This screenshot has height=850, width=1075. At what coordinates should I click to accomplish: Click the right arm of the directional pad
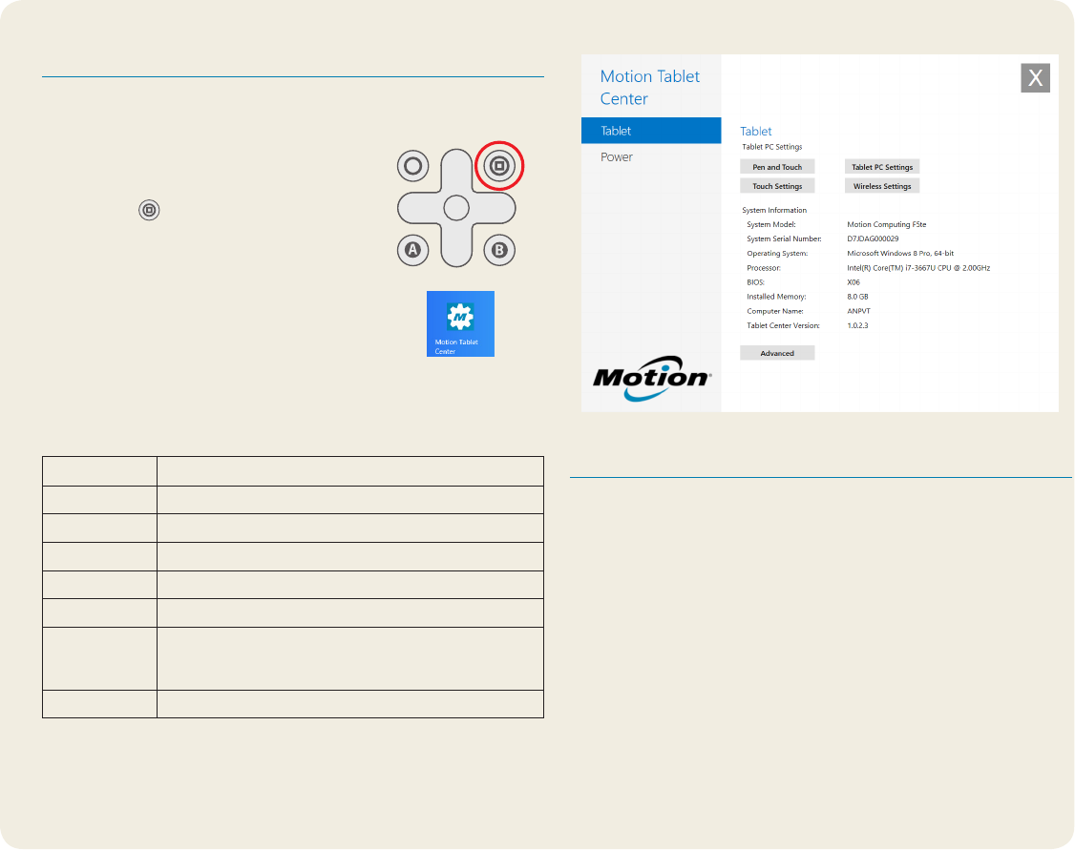click(x=493, y=208)
